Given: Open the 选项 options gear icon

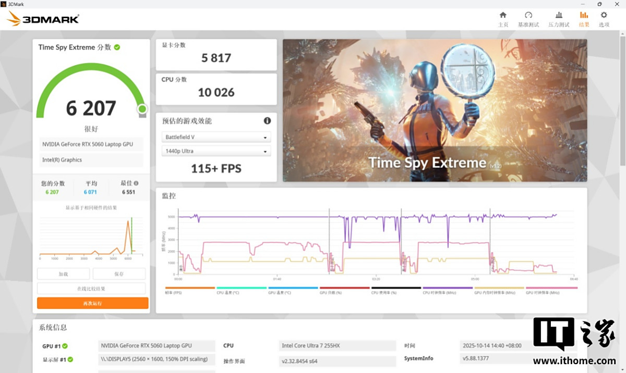Looking at the screenshot, I should 604,16.
